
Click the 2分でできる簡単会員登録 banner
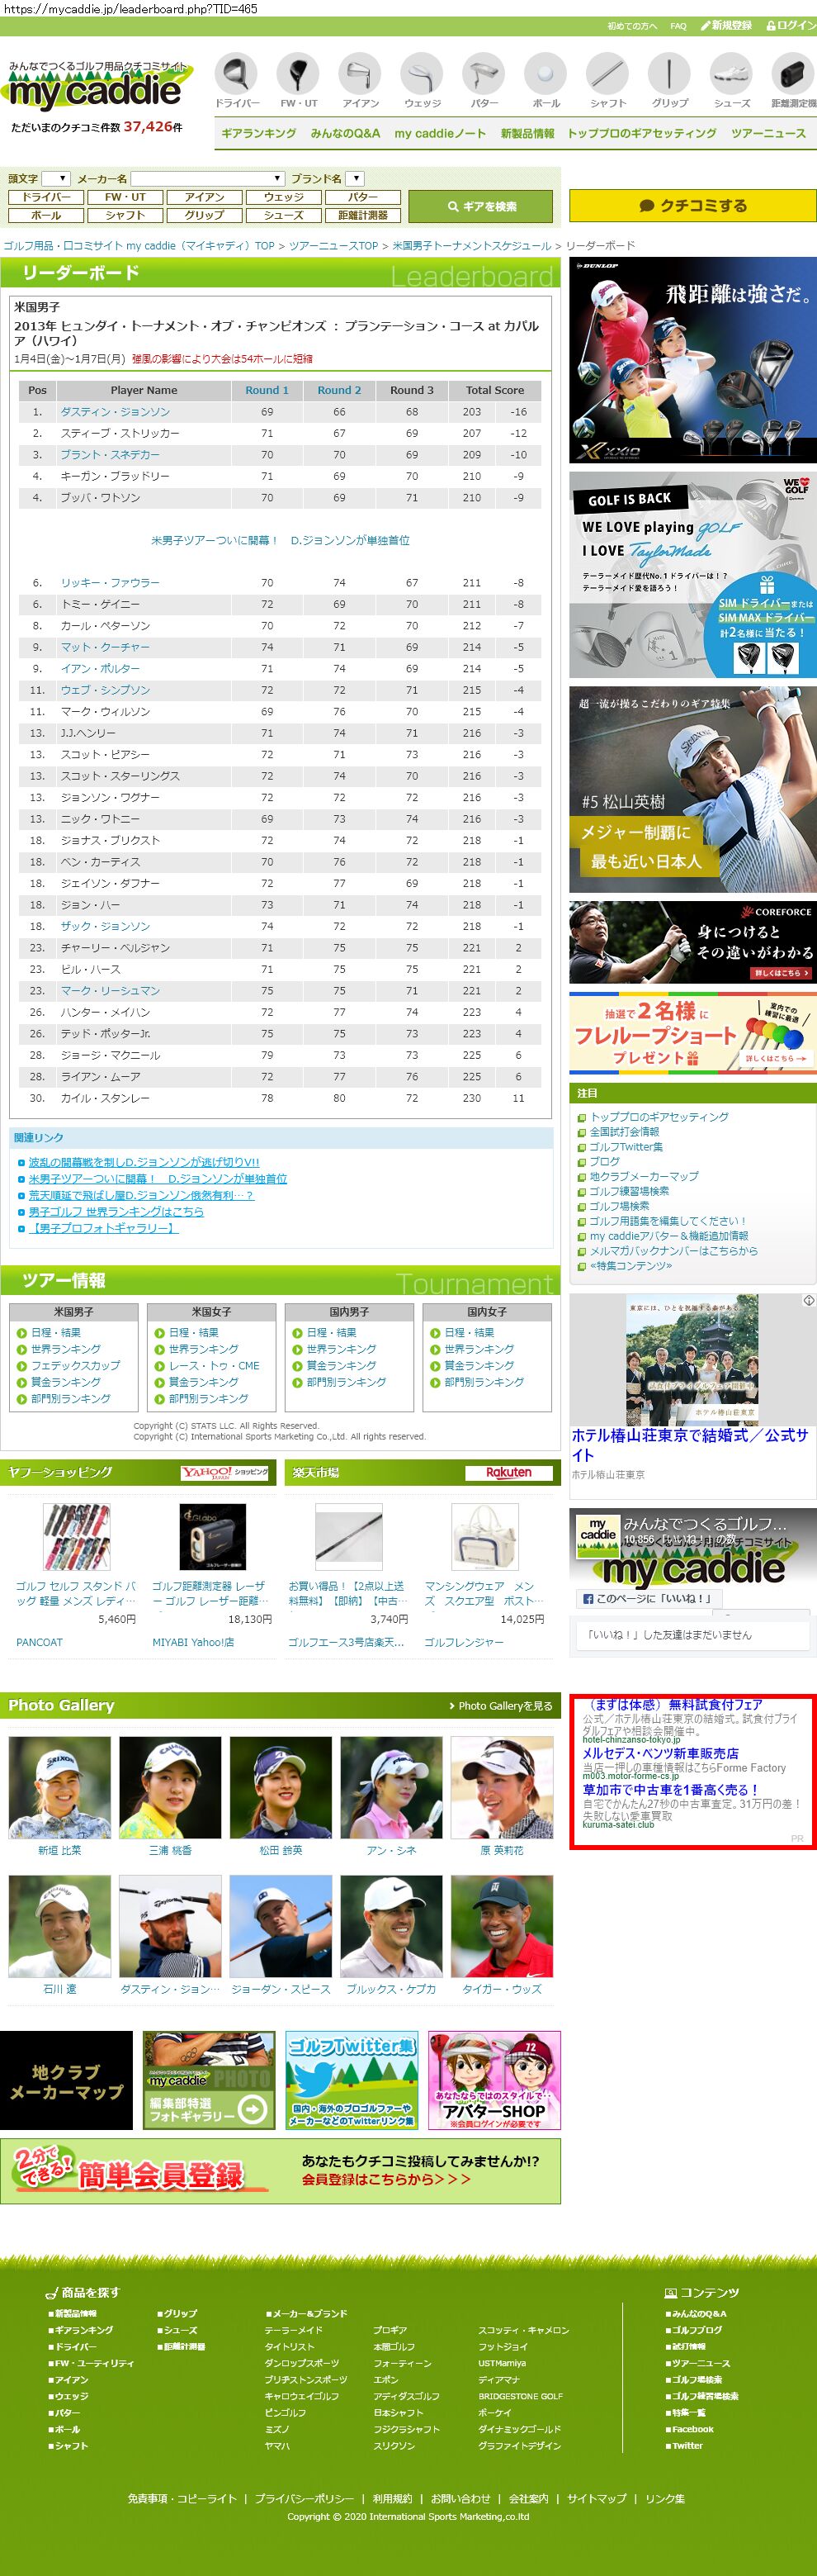tap(281, 2170)
